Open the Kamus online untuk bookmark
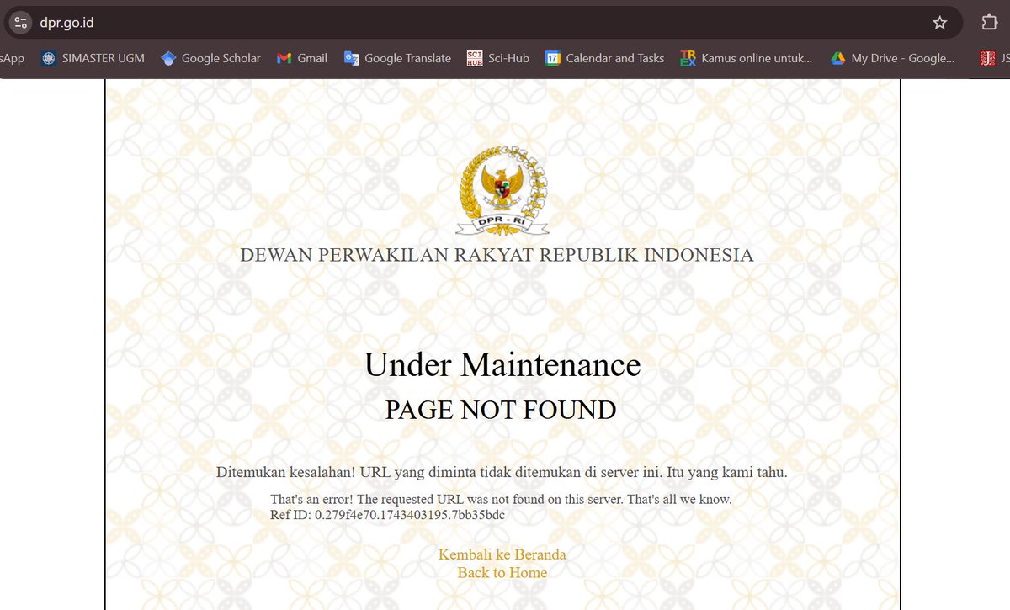 coord(747,58)
